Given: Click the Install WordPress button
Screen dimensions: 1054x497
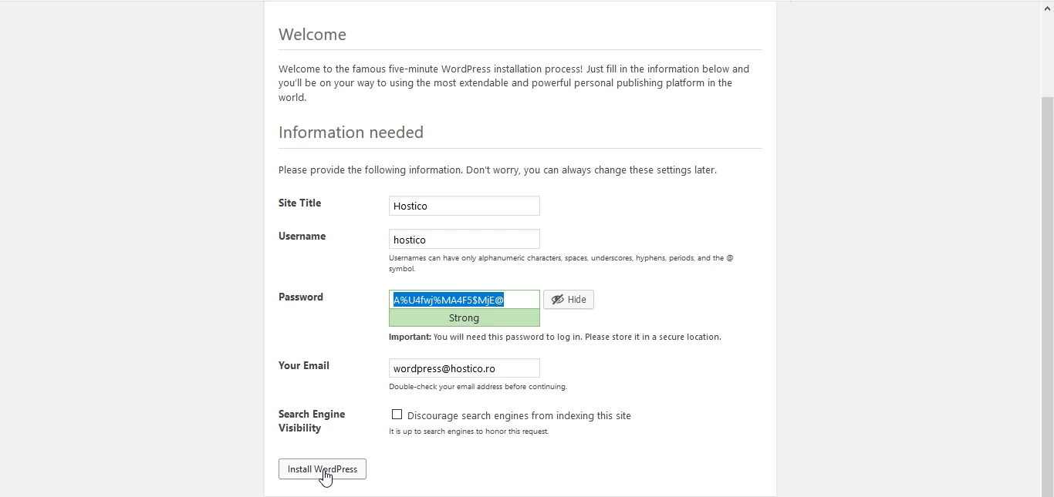Looking at the screenshot, I should pyautogui.click(x=322, y=469).
